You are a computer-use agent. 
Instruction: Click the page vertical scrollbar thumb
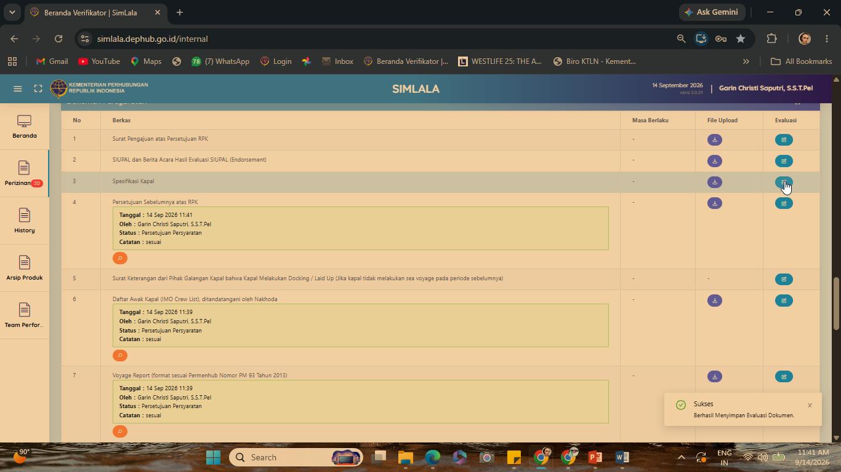(836, 304)
